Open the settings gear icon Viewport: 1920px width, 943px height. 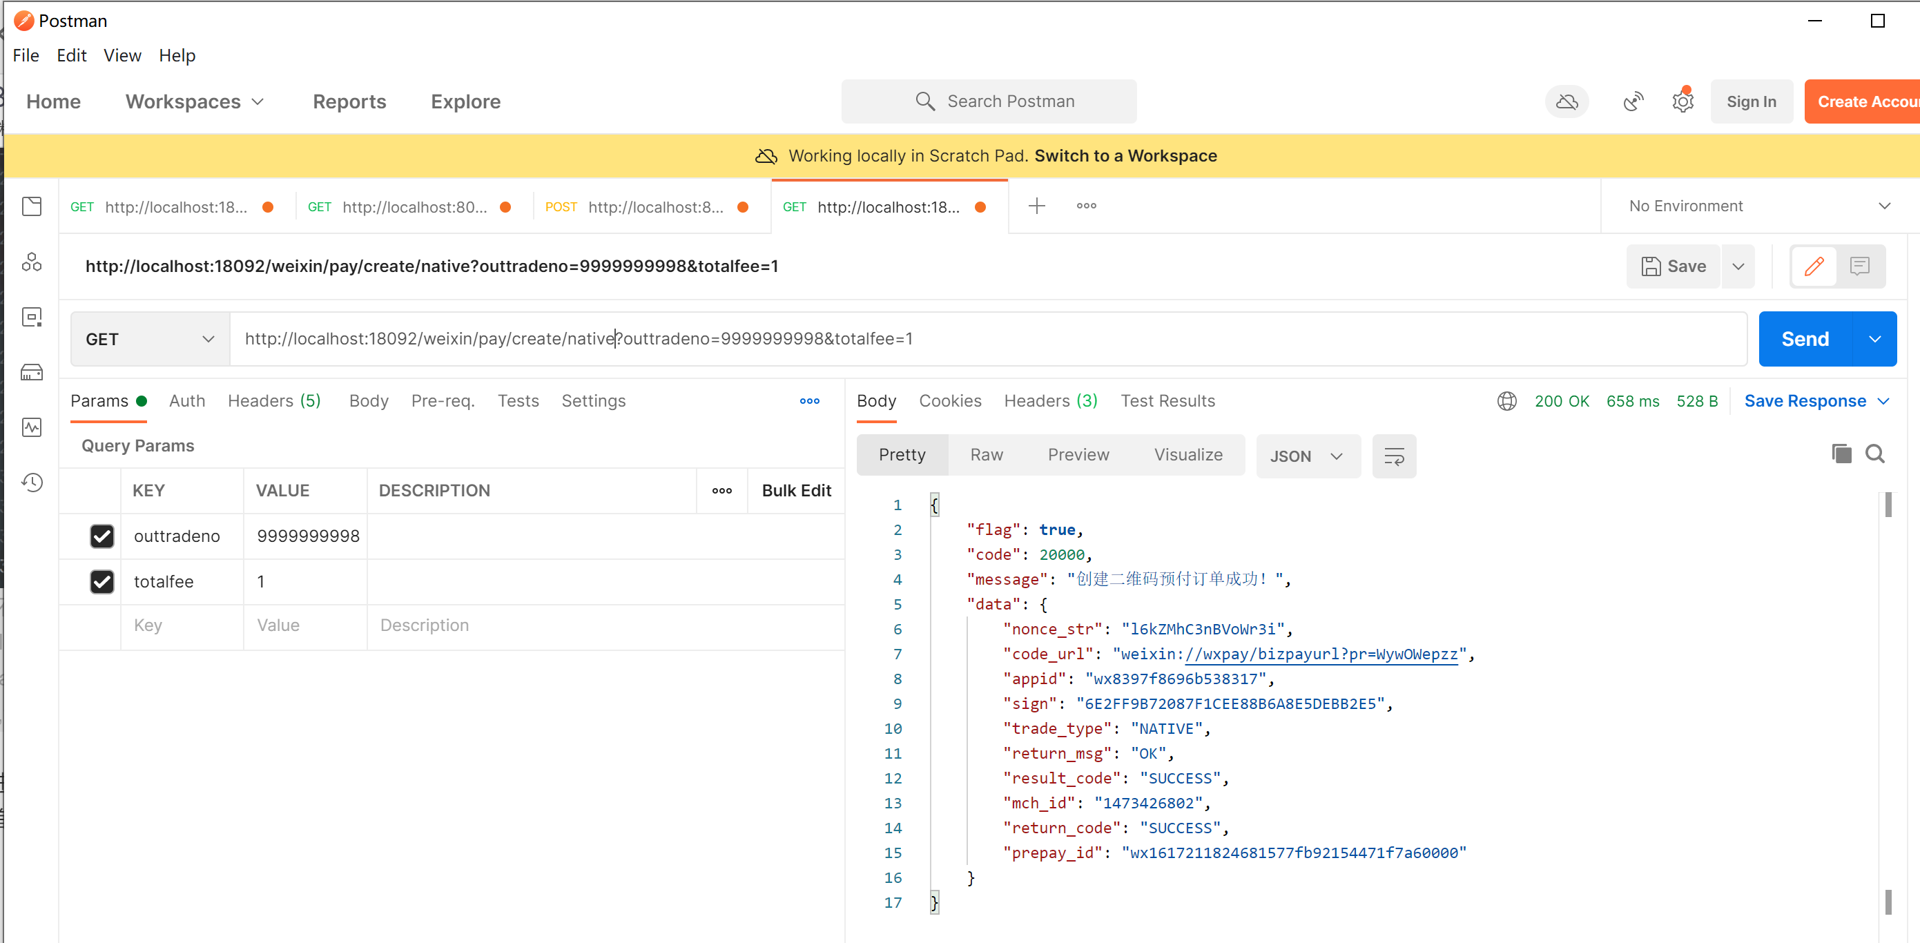pyautogui.click(x=1683, y=101)
